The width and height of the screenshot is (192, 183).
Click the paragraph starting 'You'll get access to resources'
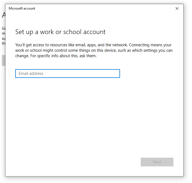point(94,50)
